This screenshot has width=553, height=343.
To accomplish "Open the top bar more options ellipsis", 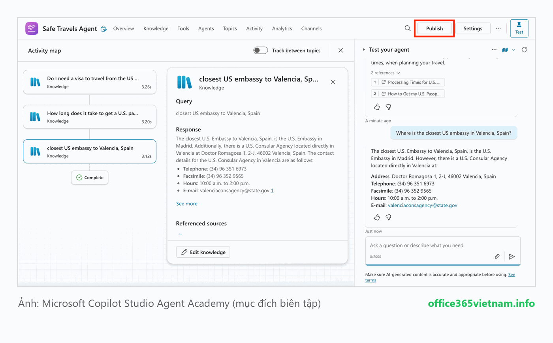I will (x=498, y=28).
